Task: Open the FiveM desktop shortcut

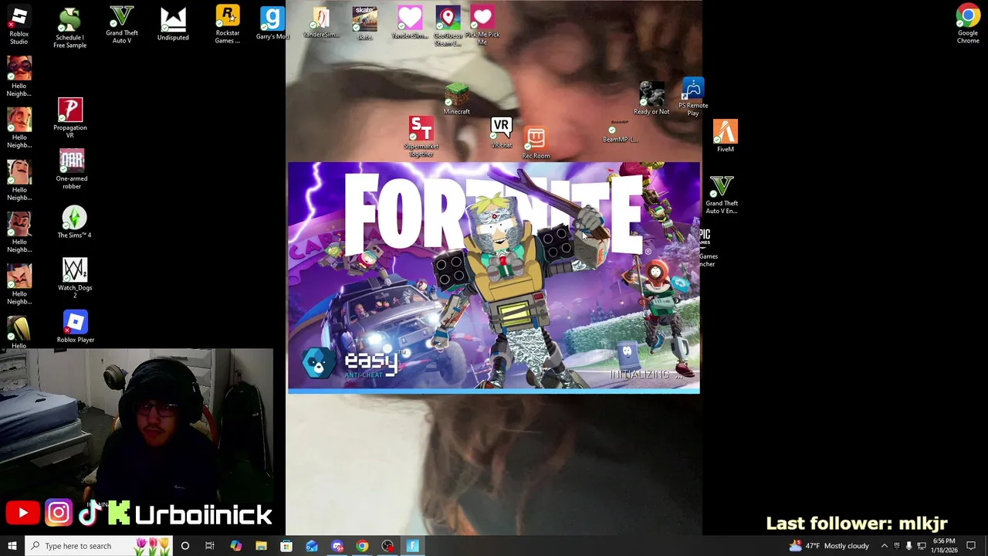Action: click(x=726, y=136)
